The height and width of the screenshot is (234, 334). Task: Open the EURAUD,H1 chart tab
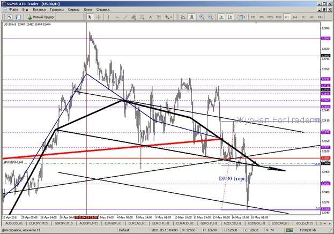pos(185,223)
